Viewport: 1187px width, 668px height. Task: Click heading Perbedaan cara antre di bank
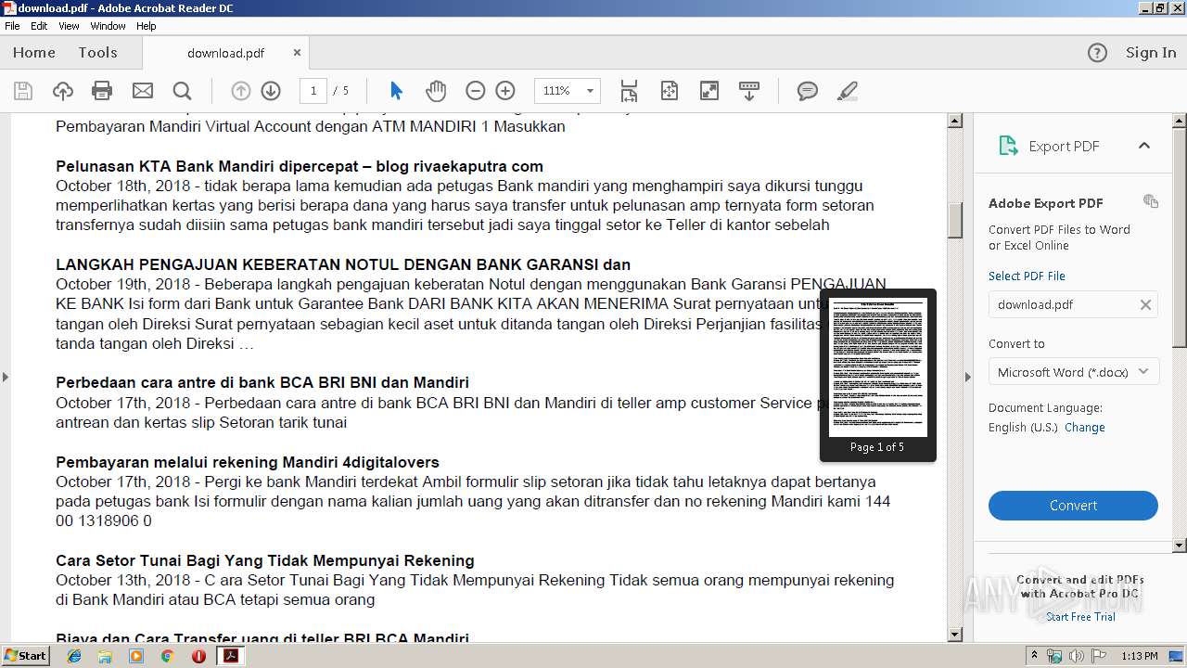click(262, 382)
